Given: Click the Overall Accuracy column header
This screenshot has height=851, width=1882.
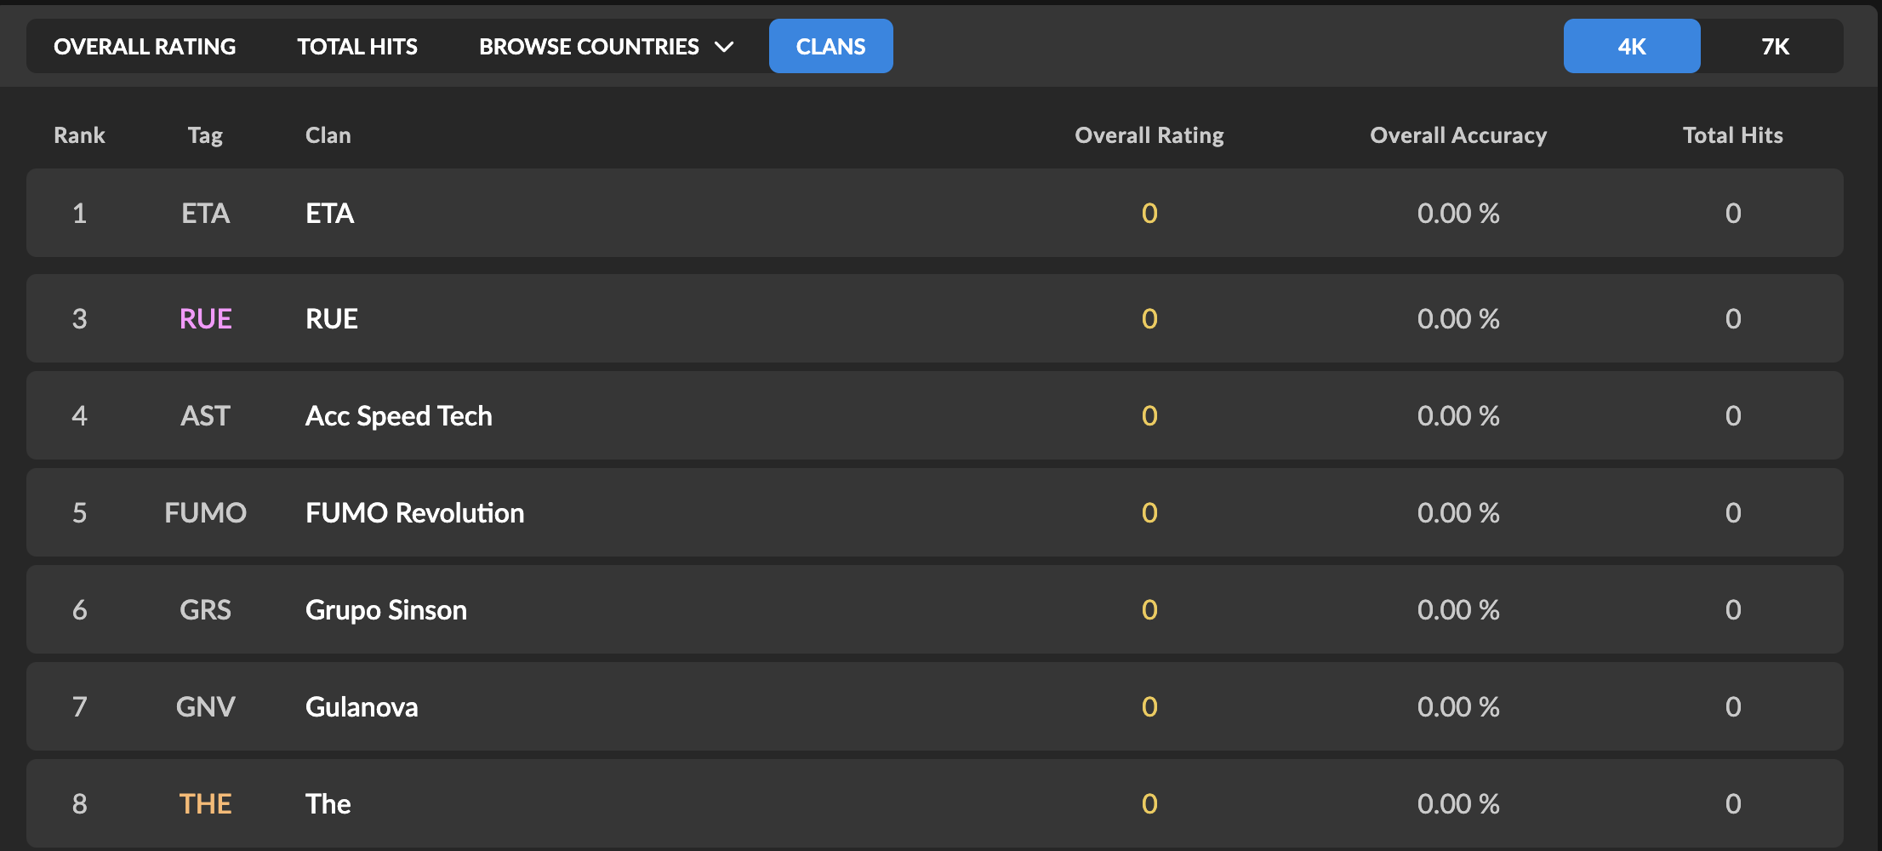Looking at the screenshot, I should [1457, 135].
